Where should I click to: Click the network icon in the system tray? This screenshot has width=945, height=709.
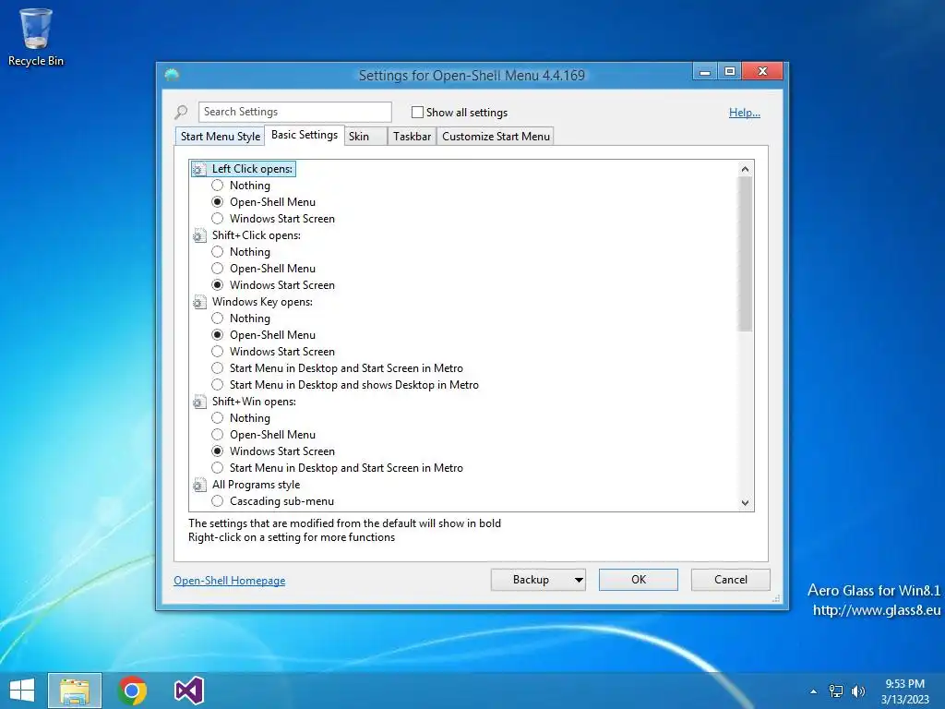pyautogui.click(x=836, y=691)
